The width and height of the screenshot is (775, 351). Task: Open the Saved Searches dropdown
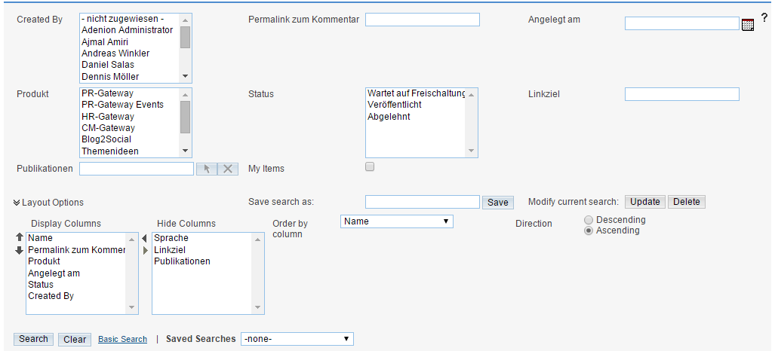point(297,339)
